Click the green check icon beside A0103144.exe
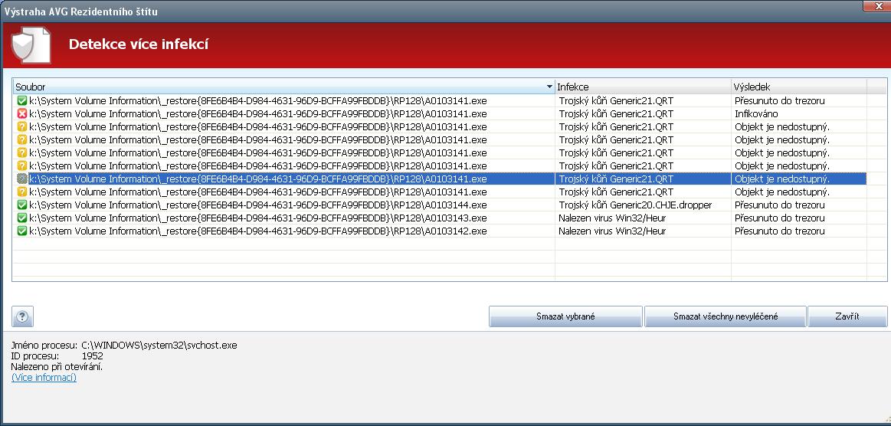This screenshot has width=891, height=426. coord(21,205)
